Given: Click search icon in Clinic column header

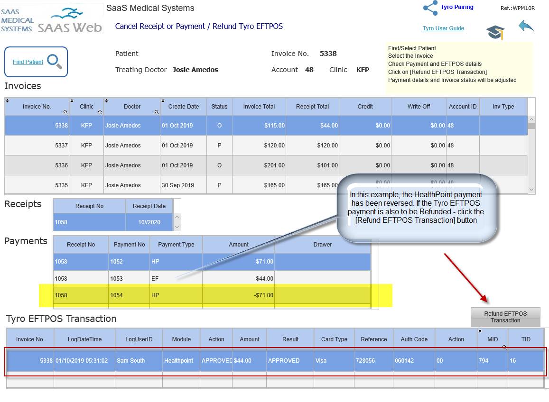Looking at the screenshot, I should pyautogui.click(x=100, y=112).
